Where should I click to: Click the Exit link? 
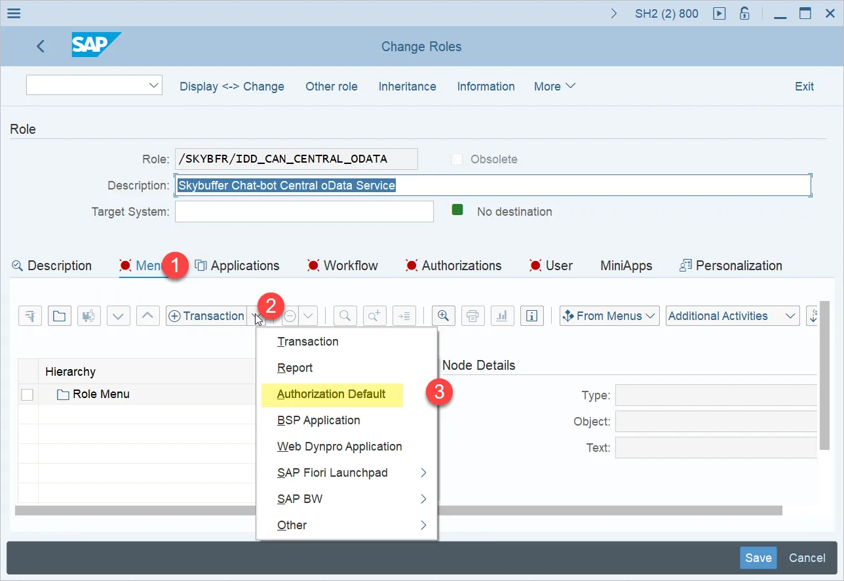[x=804, y=87]
